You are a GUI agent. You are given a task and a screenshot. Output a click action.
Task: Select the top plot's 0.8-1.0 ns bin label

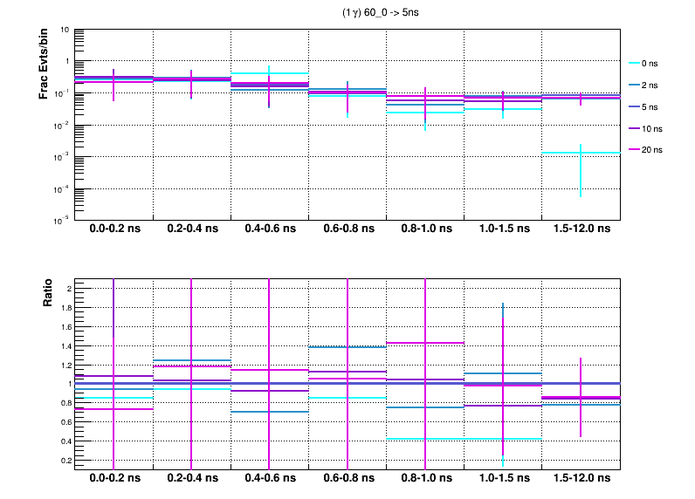click(425, 229)
